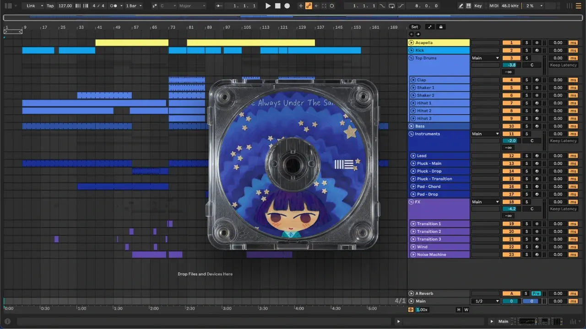Click the Arrangement Record button

click(287, 6)
